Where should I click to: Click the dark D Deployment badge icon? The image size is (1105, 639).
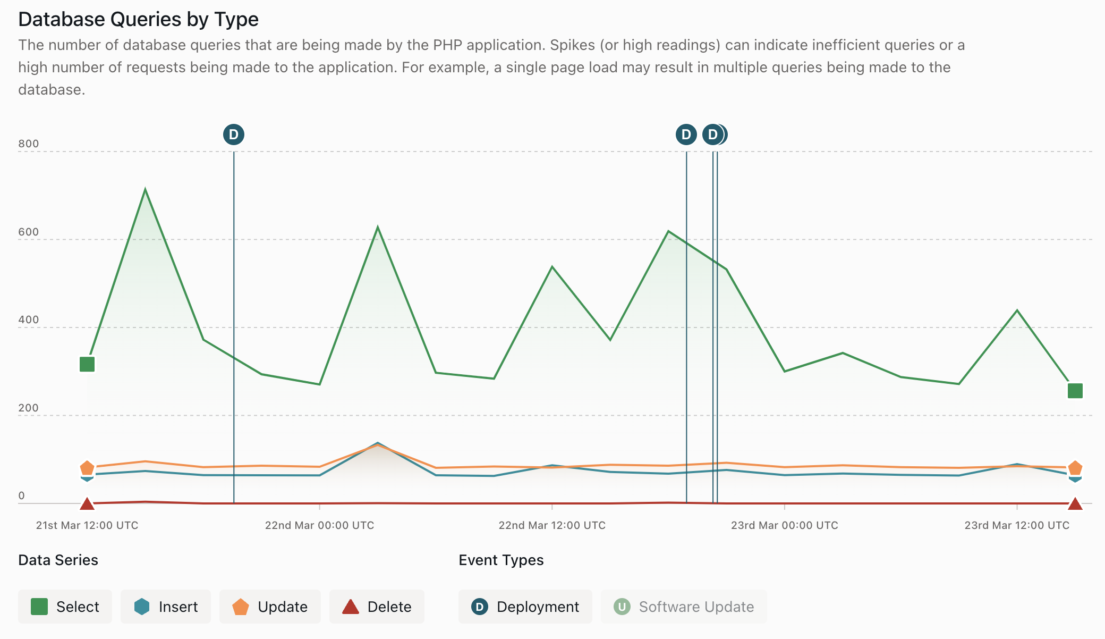pyautogui.click(x=481, y=607)
